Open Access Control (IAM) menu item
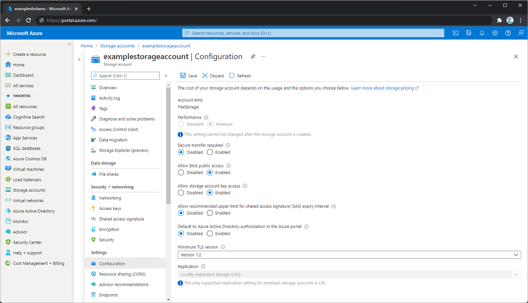This screenshot has height=303, width=528. 118,130
